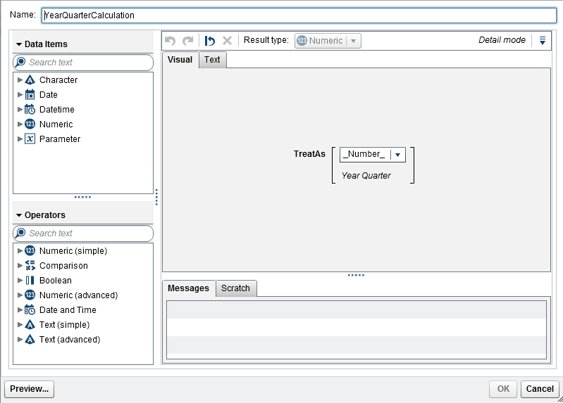
Task: Select the TreatAs operator label
Action: point(309,154)
